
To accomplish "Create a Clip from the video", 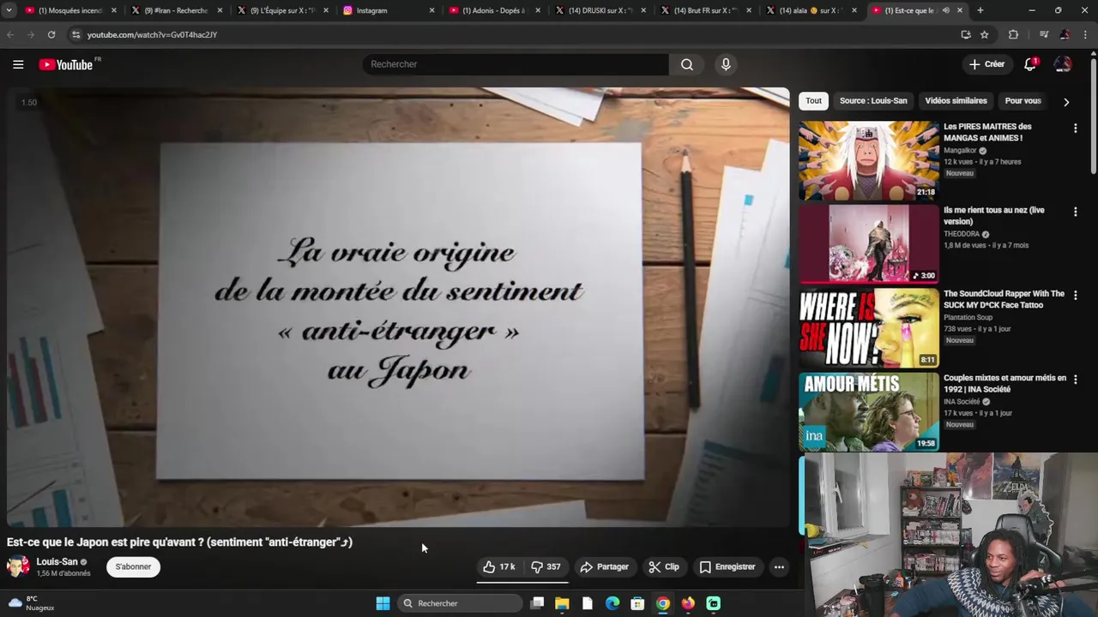I will [x=664, y=566].
